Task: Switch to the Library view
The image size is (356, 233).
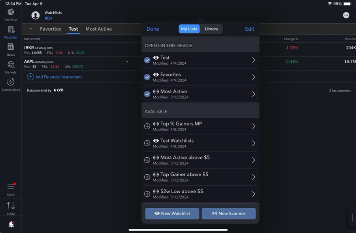Action: (211, 28)
